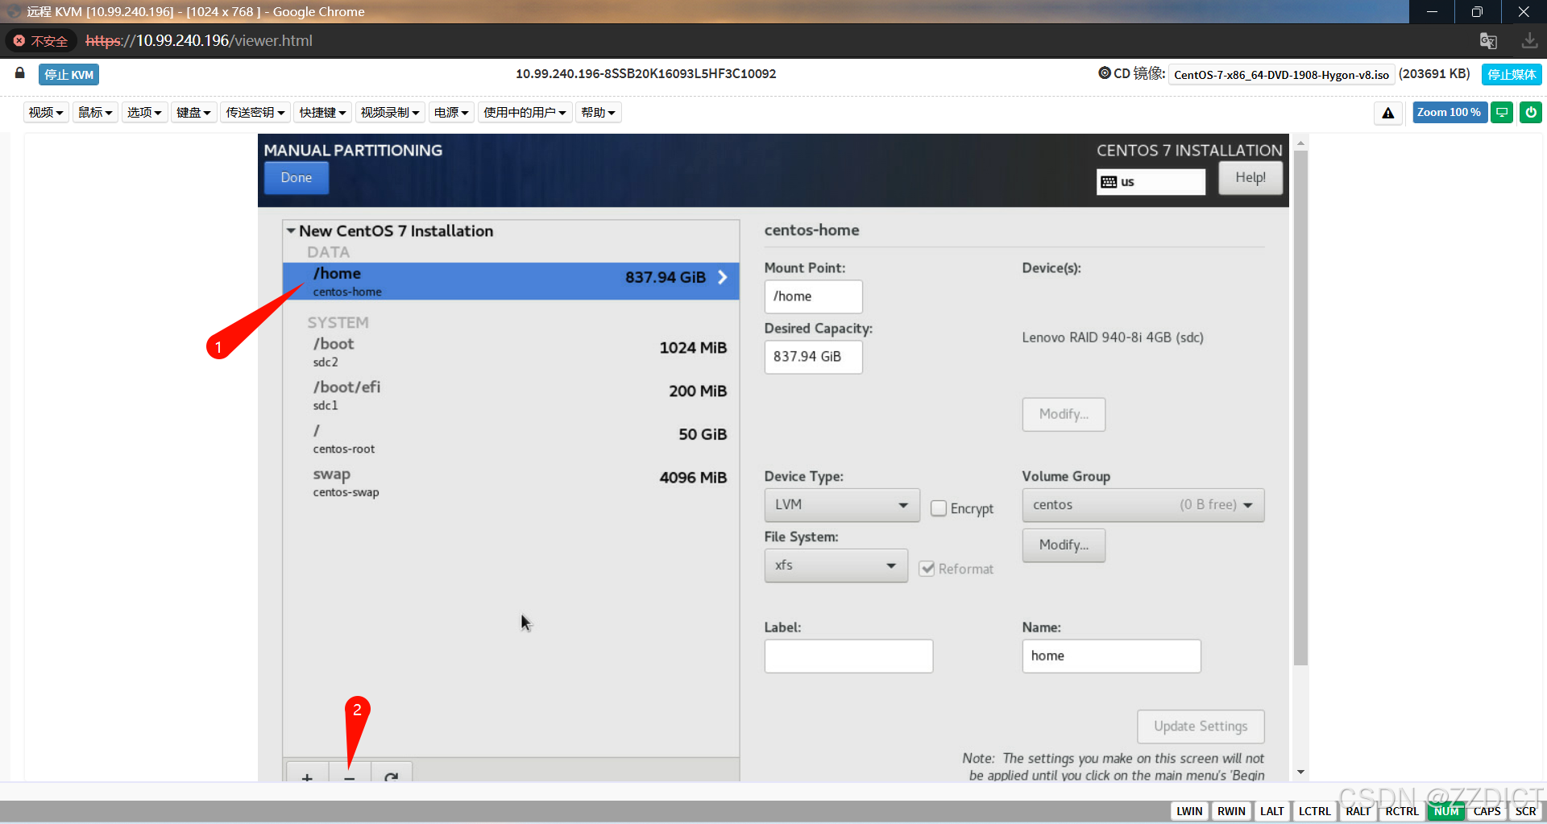The image size is (1547, 824).
Task: Collapse the New CentOS 7 Installation tree
Action: (x=291, y=231)
